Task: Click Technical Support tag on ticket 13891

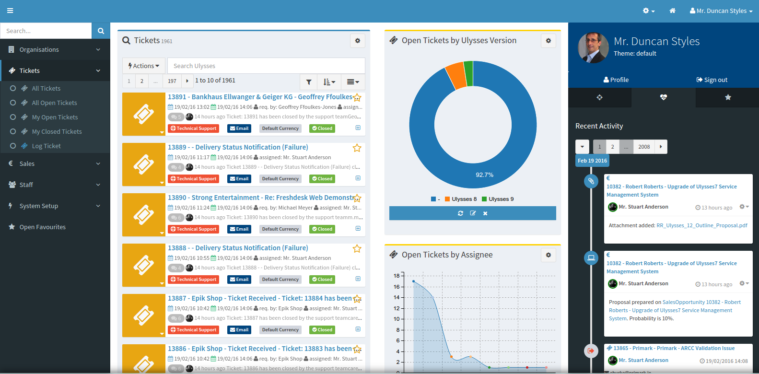Action: (194, 129)
